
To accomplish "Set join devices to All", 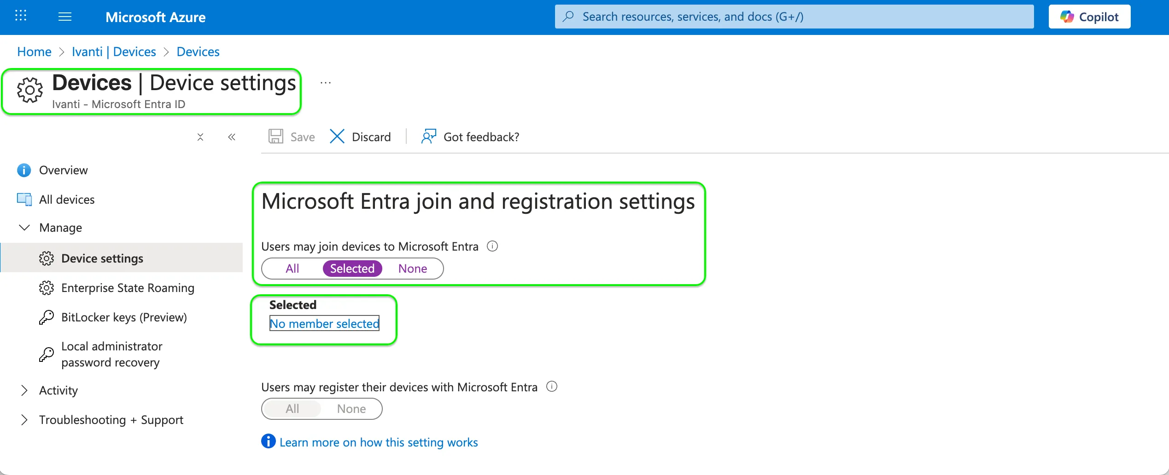I will pyautogui.click(x=292, y=269).
